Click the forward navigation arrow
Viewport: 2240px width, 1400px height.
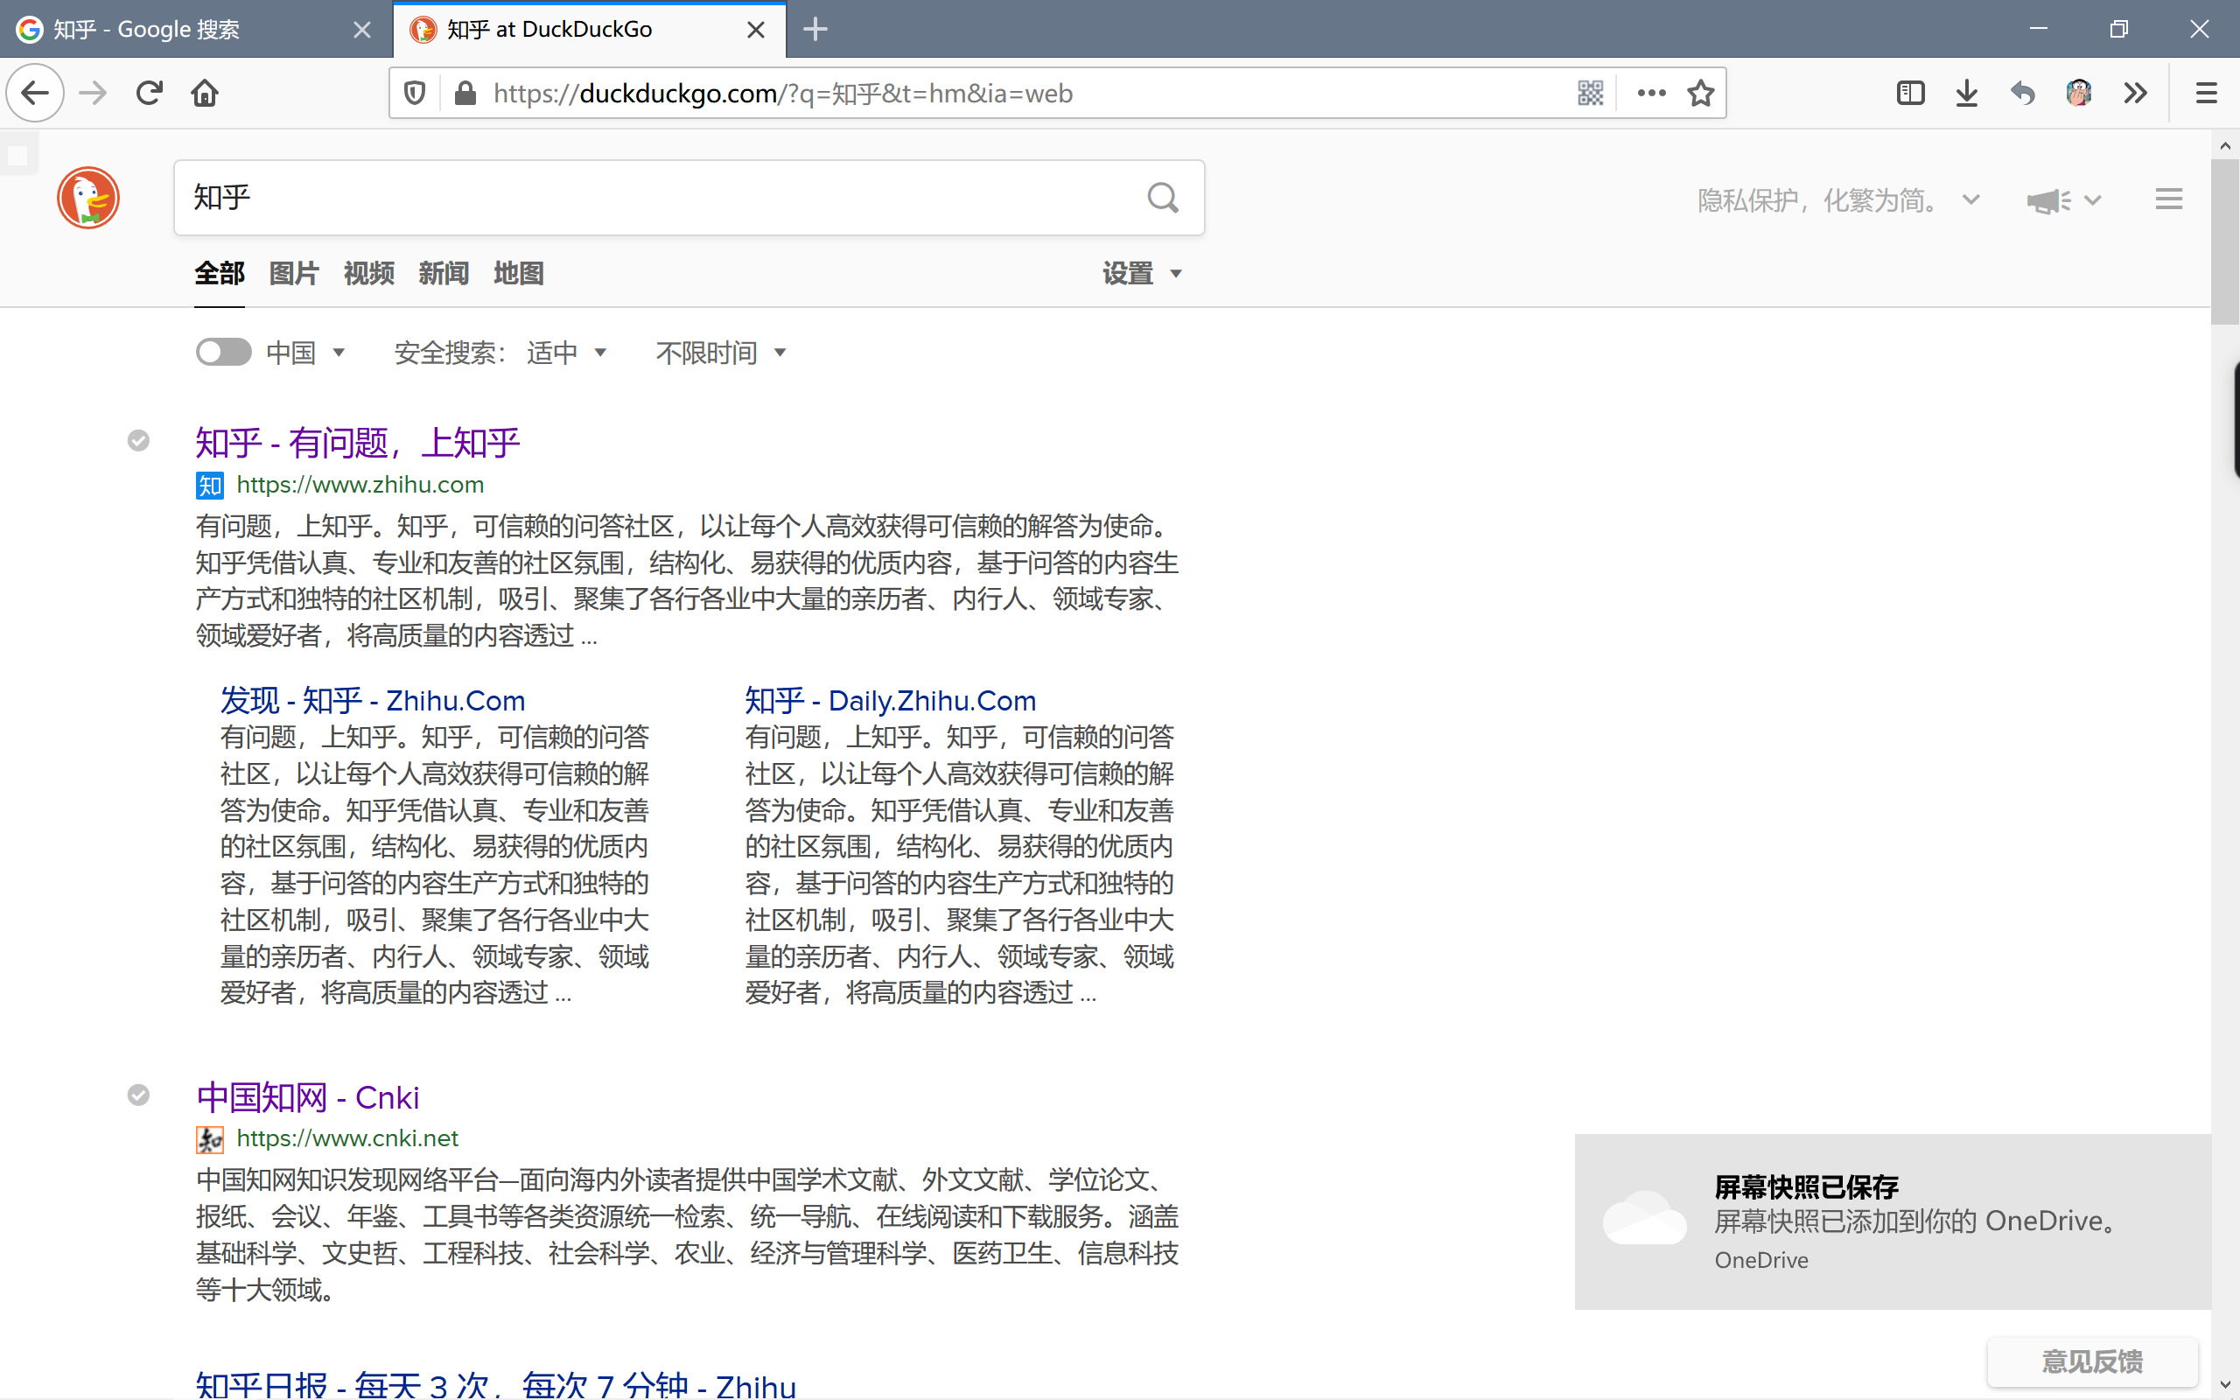click(x=93, y=93)
